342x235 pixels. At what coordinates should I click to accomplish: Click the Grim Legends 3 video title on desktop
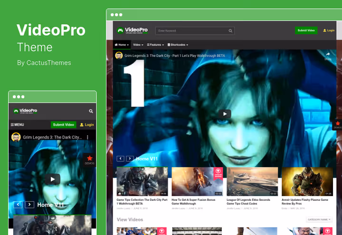point(174,56)
